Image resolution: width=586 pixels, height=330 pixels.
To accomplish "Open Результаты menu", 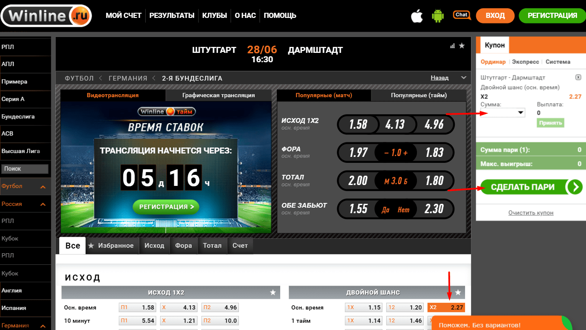I will [x=172, y=15].
